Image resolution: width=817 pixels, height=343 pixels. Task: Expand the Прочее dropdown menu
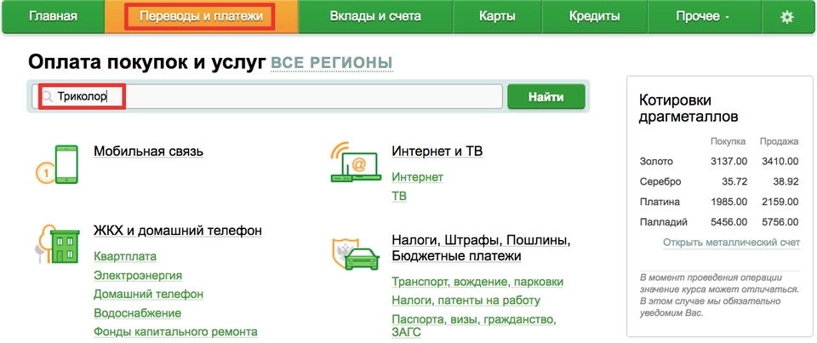coord(704,17)
